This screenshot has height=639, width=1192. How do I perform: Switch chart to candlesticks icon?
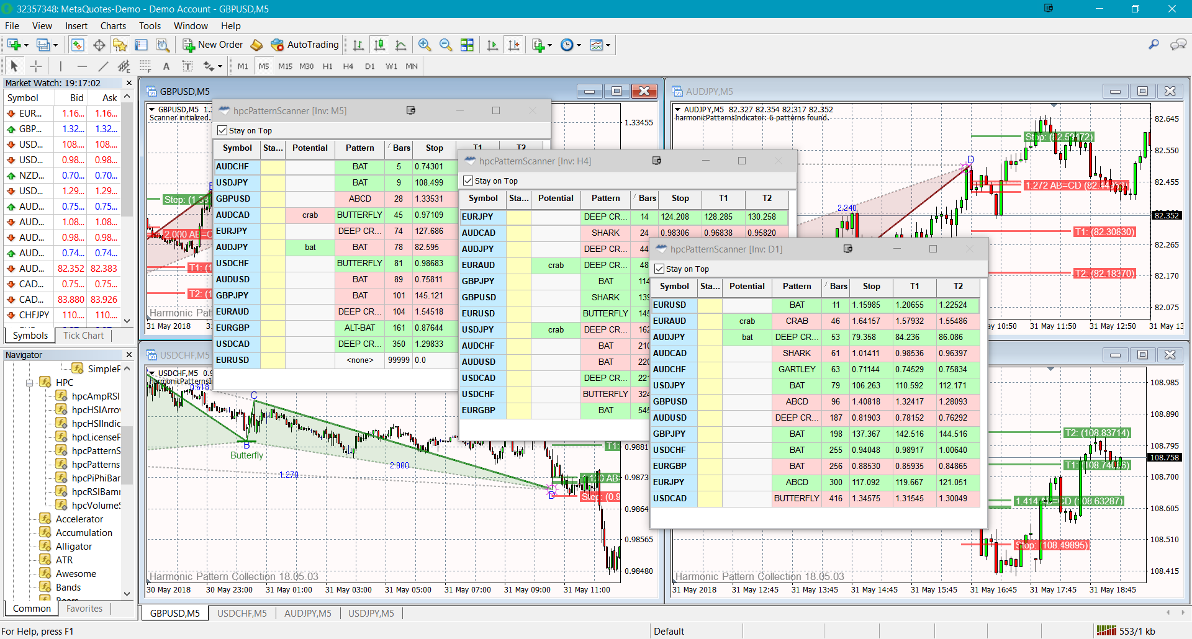[379, 45]
